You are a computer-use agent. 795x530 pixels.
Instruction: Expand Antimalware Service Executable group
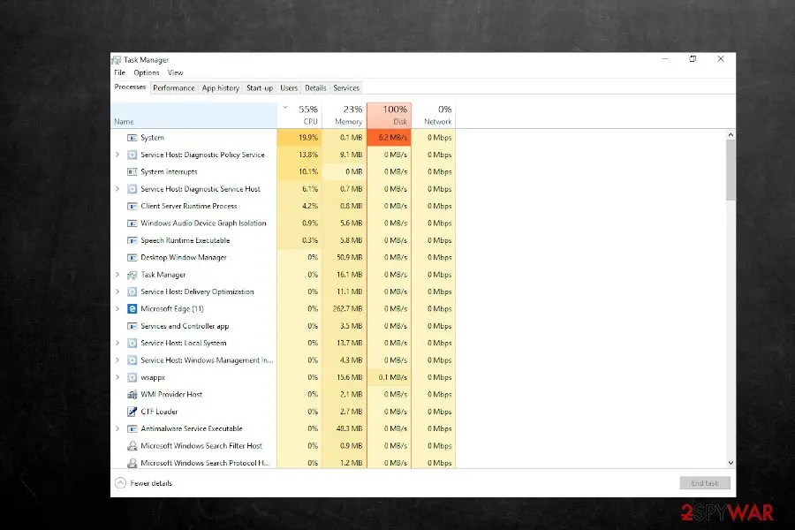coord(117,428)
